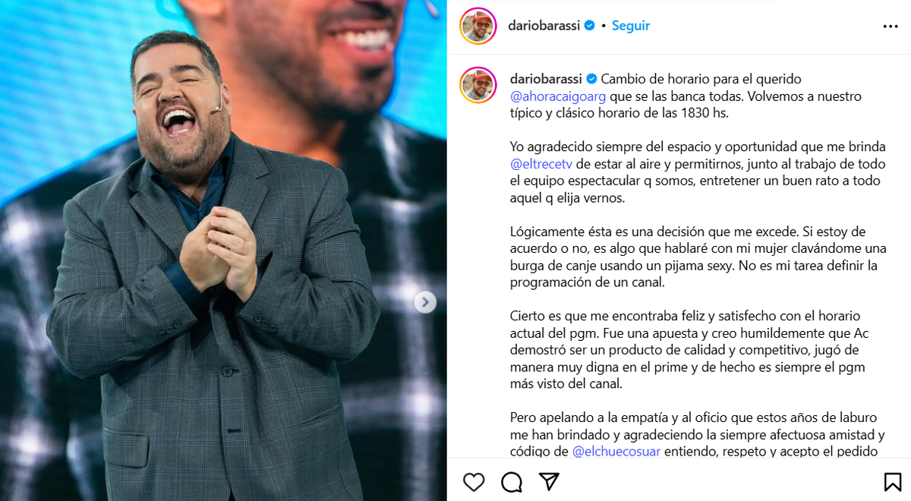
Task: Like the post with the heart icon
Action: point(474,482)
